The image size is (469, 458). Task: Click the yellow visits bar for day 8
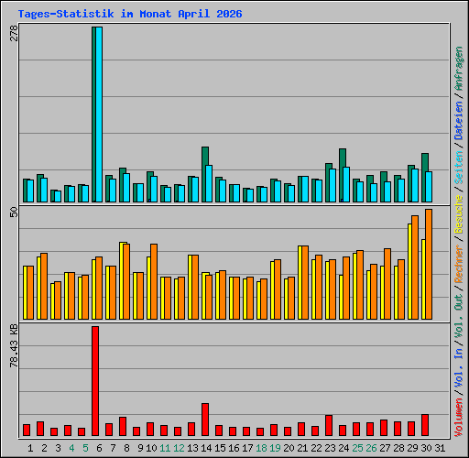click(121, 281)
